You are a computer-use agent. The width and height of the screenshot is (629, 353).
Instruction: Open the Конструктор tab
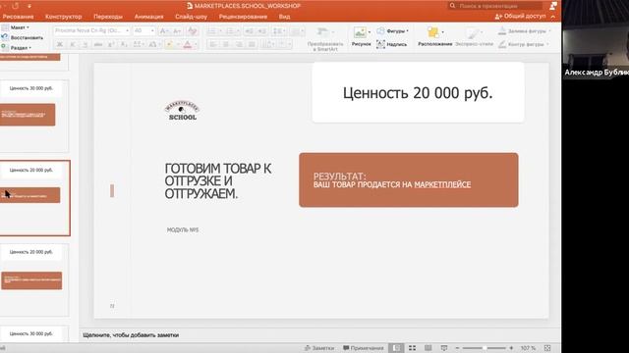(x=63, y=17)
